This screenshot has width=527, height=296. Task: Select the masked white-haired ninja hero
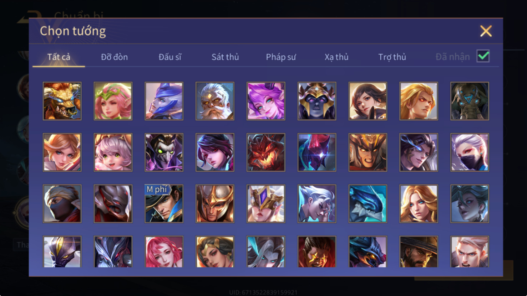[470, 152]
